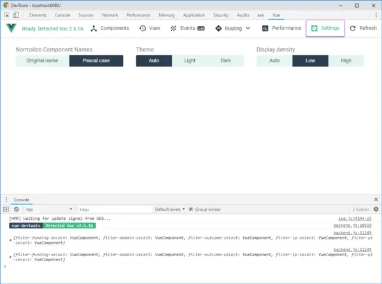Screen dimensions: 382x284
Task: Set display density to High
Action: pyautogui.click(x=346, y=60)
